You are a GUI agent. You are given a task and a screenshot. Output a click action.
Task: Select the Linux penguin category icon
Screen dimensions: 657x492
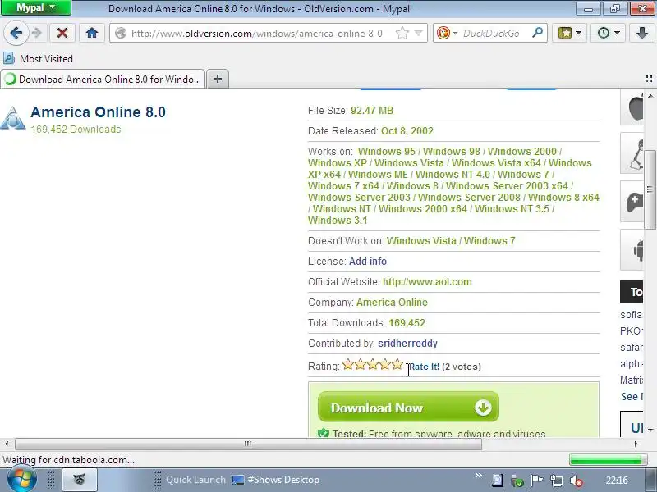632,153
